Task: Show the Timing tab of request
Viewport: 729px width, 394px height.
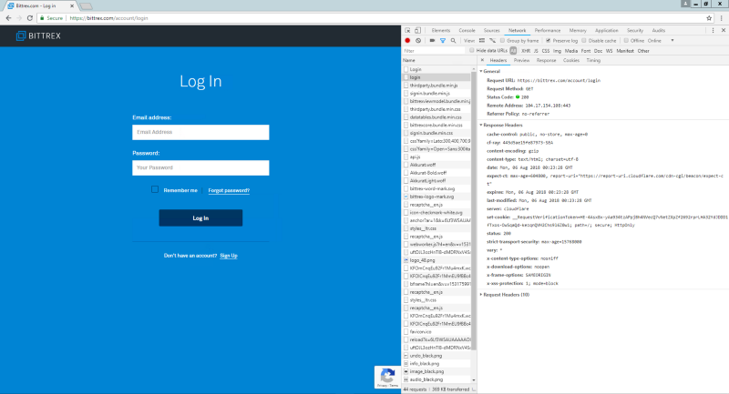Action: click(593, 60)
